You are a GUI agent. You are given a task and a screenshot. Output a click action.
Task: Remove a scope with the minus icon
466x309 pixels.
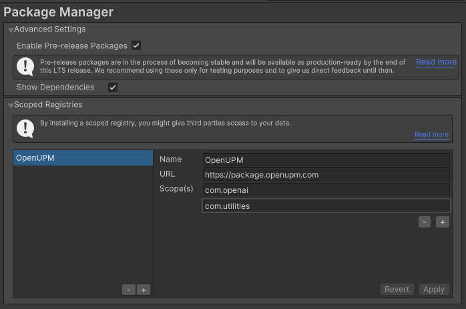(425, 222)
